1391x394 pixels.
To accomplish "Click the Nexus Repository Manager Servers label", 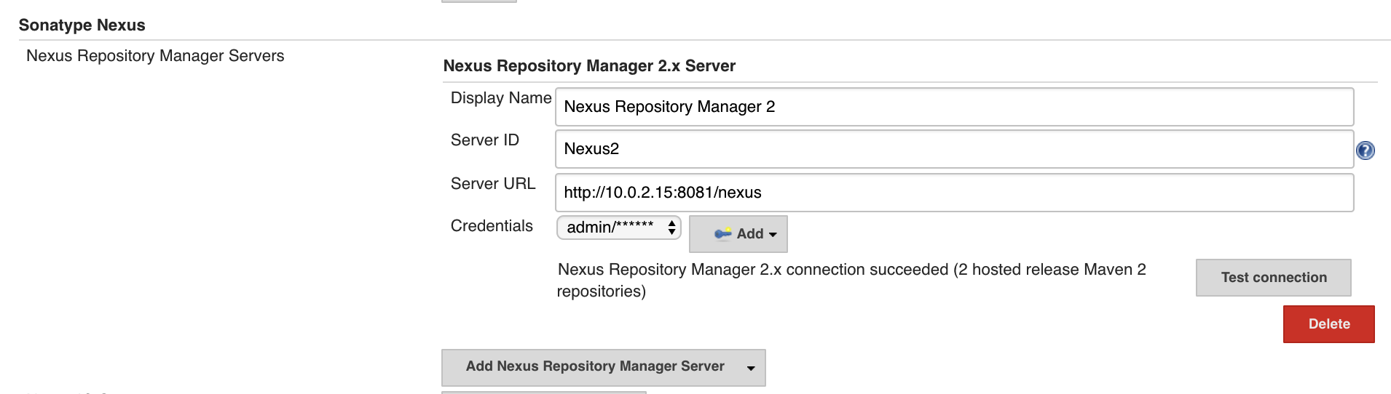I will click(155, 56).
